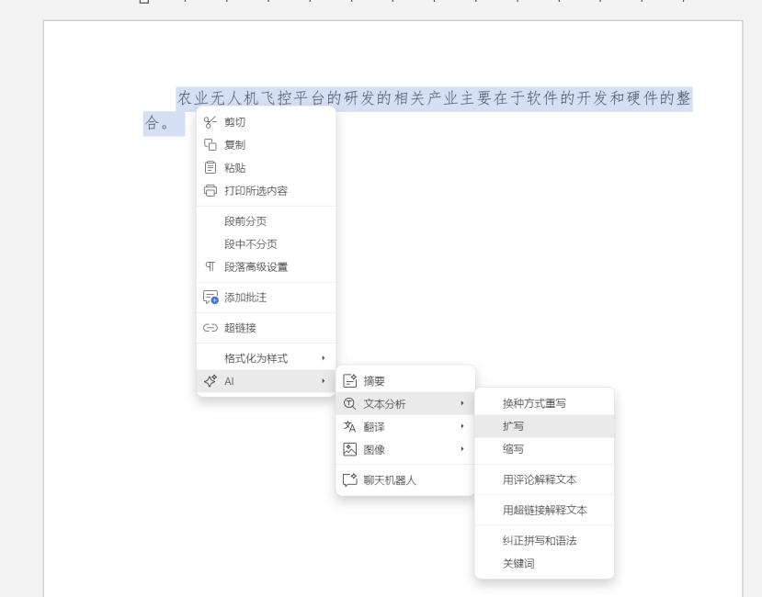
Task: Choose 关键词 option
Action: (x=544, y=564)
